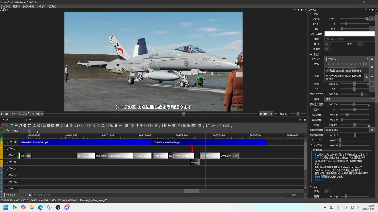Add a text item with the T icon
Viewport: 378px width, 212px height.
(12, 125)
